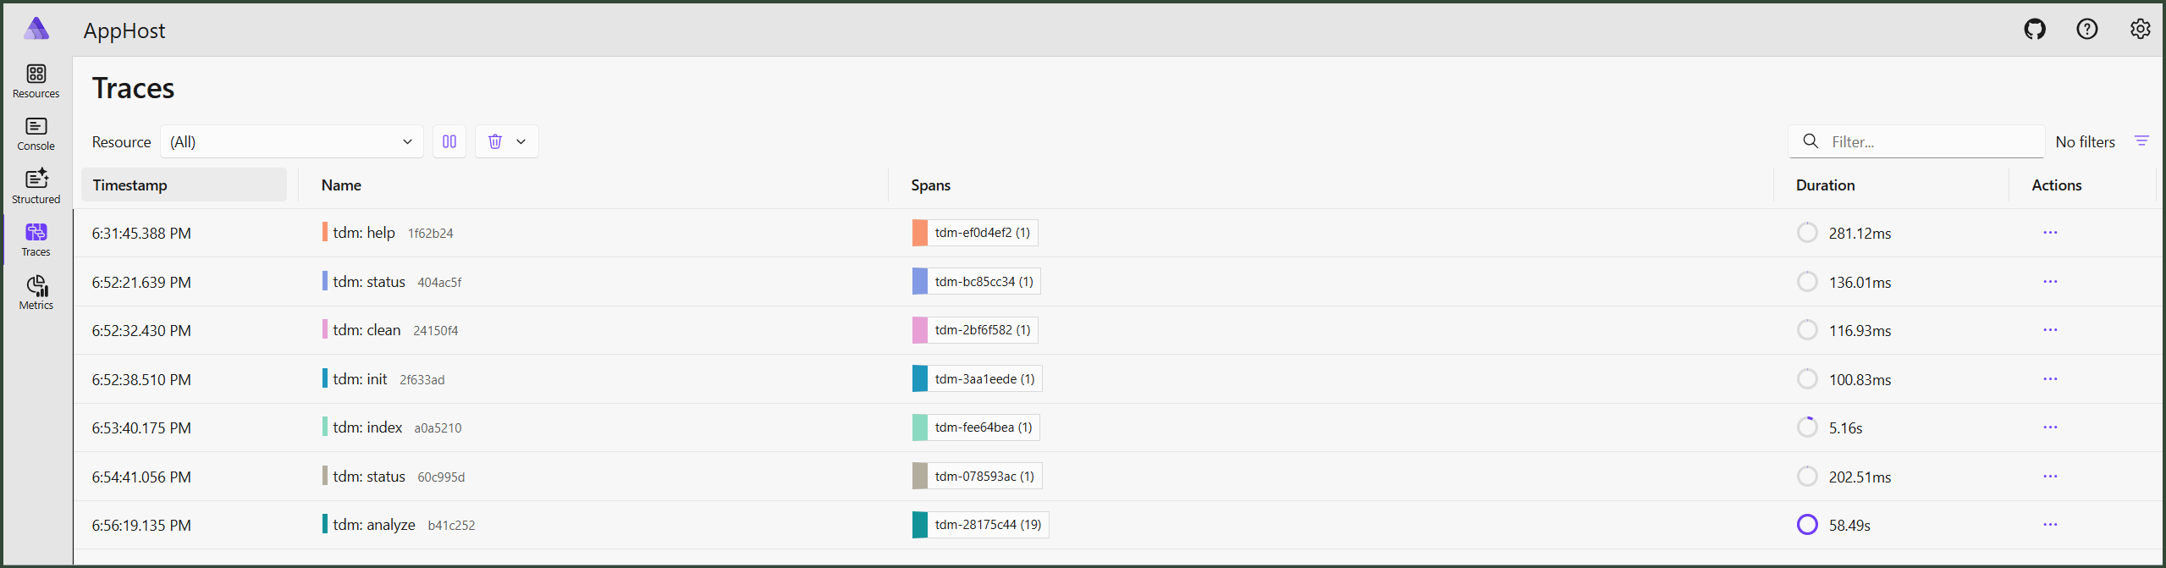The image size is (2166, 568).
Task: Open the settings gear
Action: coord(2141,30)
